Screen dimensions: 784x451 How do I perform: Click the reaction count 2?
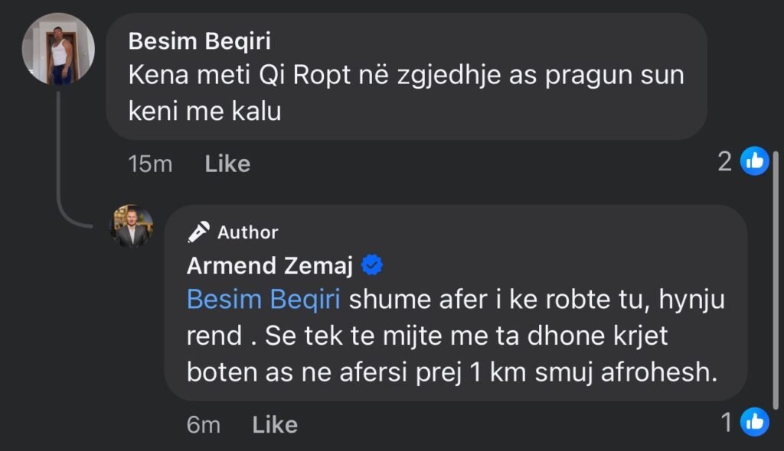725,161
